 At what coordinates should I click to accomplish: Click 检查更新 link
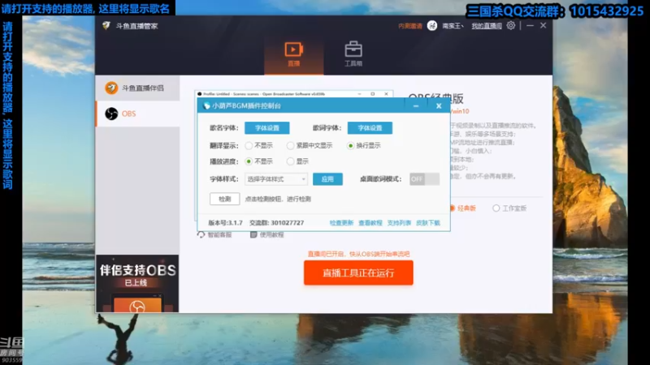pyautogui.click(x=341, y=222)
